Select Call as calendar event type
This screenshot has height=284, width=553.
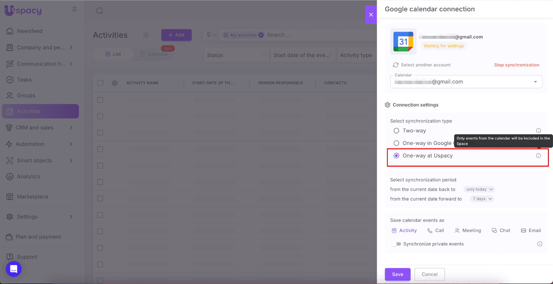point(435,231)
